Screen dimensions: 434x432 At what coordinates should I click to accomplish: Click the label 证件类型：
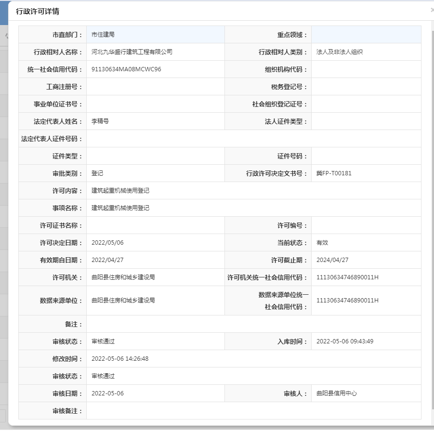[67, 156]
